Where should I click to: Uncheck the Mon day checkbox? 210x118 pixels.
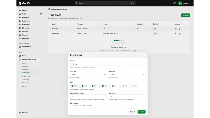(72, 86)
